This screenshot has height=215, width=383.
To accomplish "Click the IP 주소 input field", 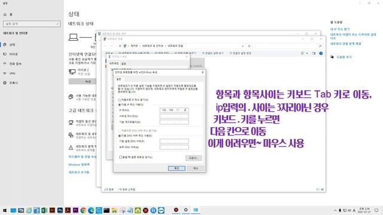I will click(x=174, y=110).
